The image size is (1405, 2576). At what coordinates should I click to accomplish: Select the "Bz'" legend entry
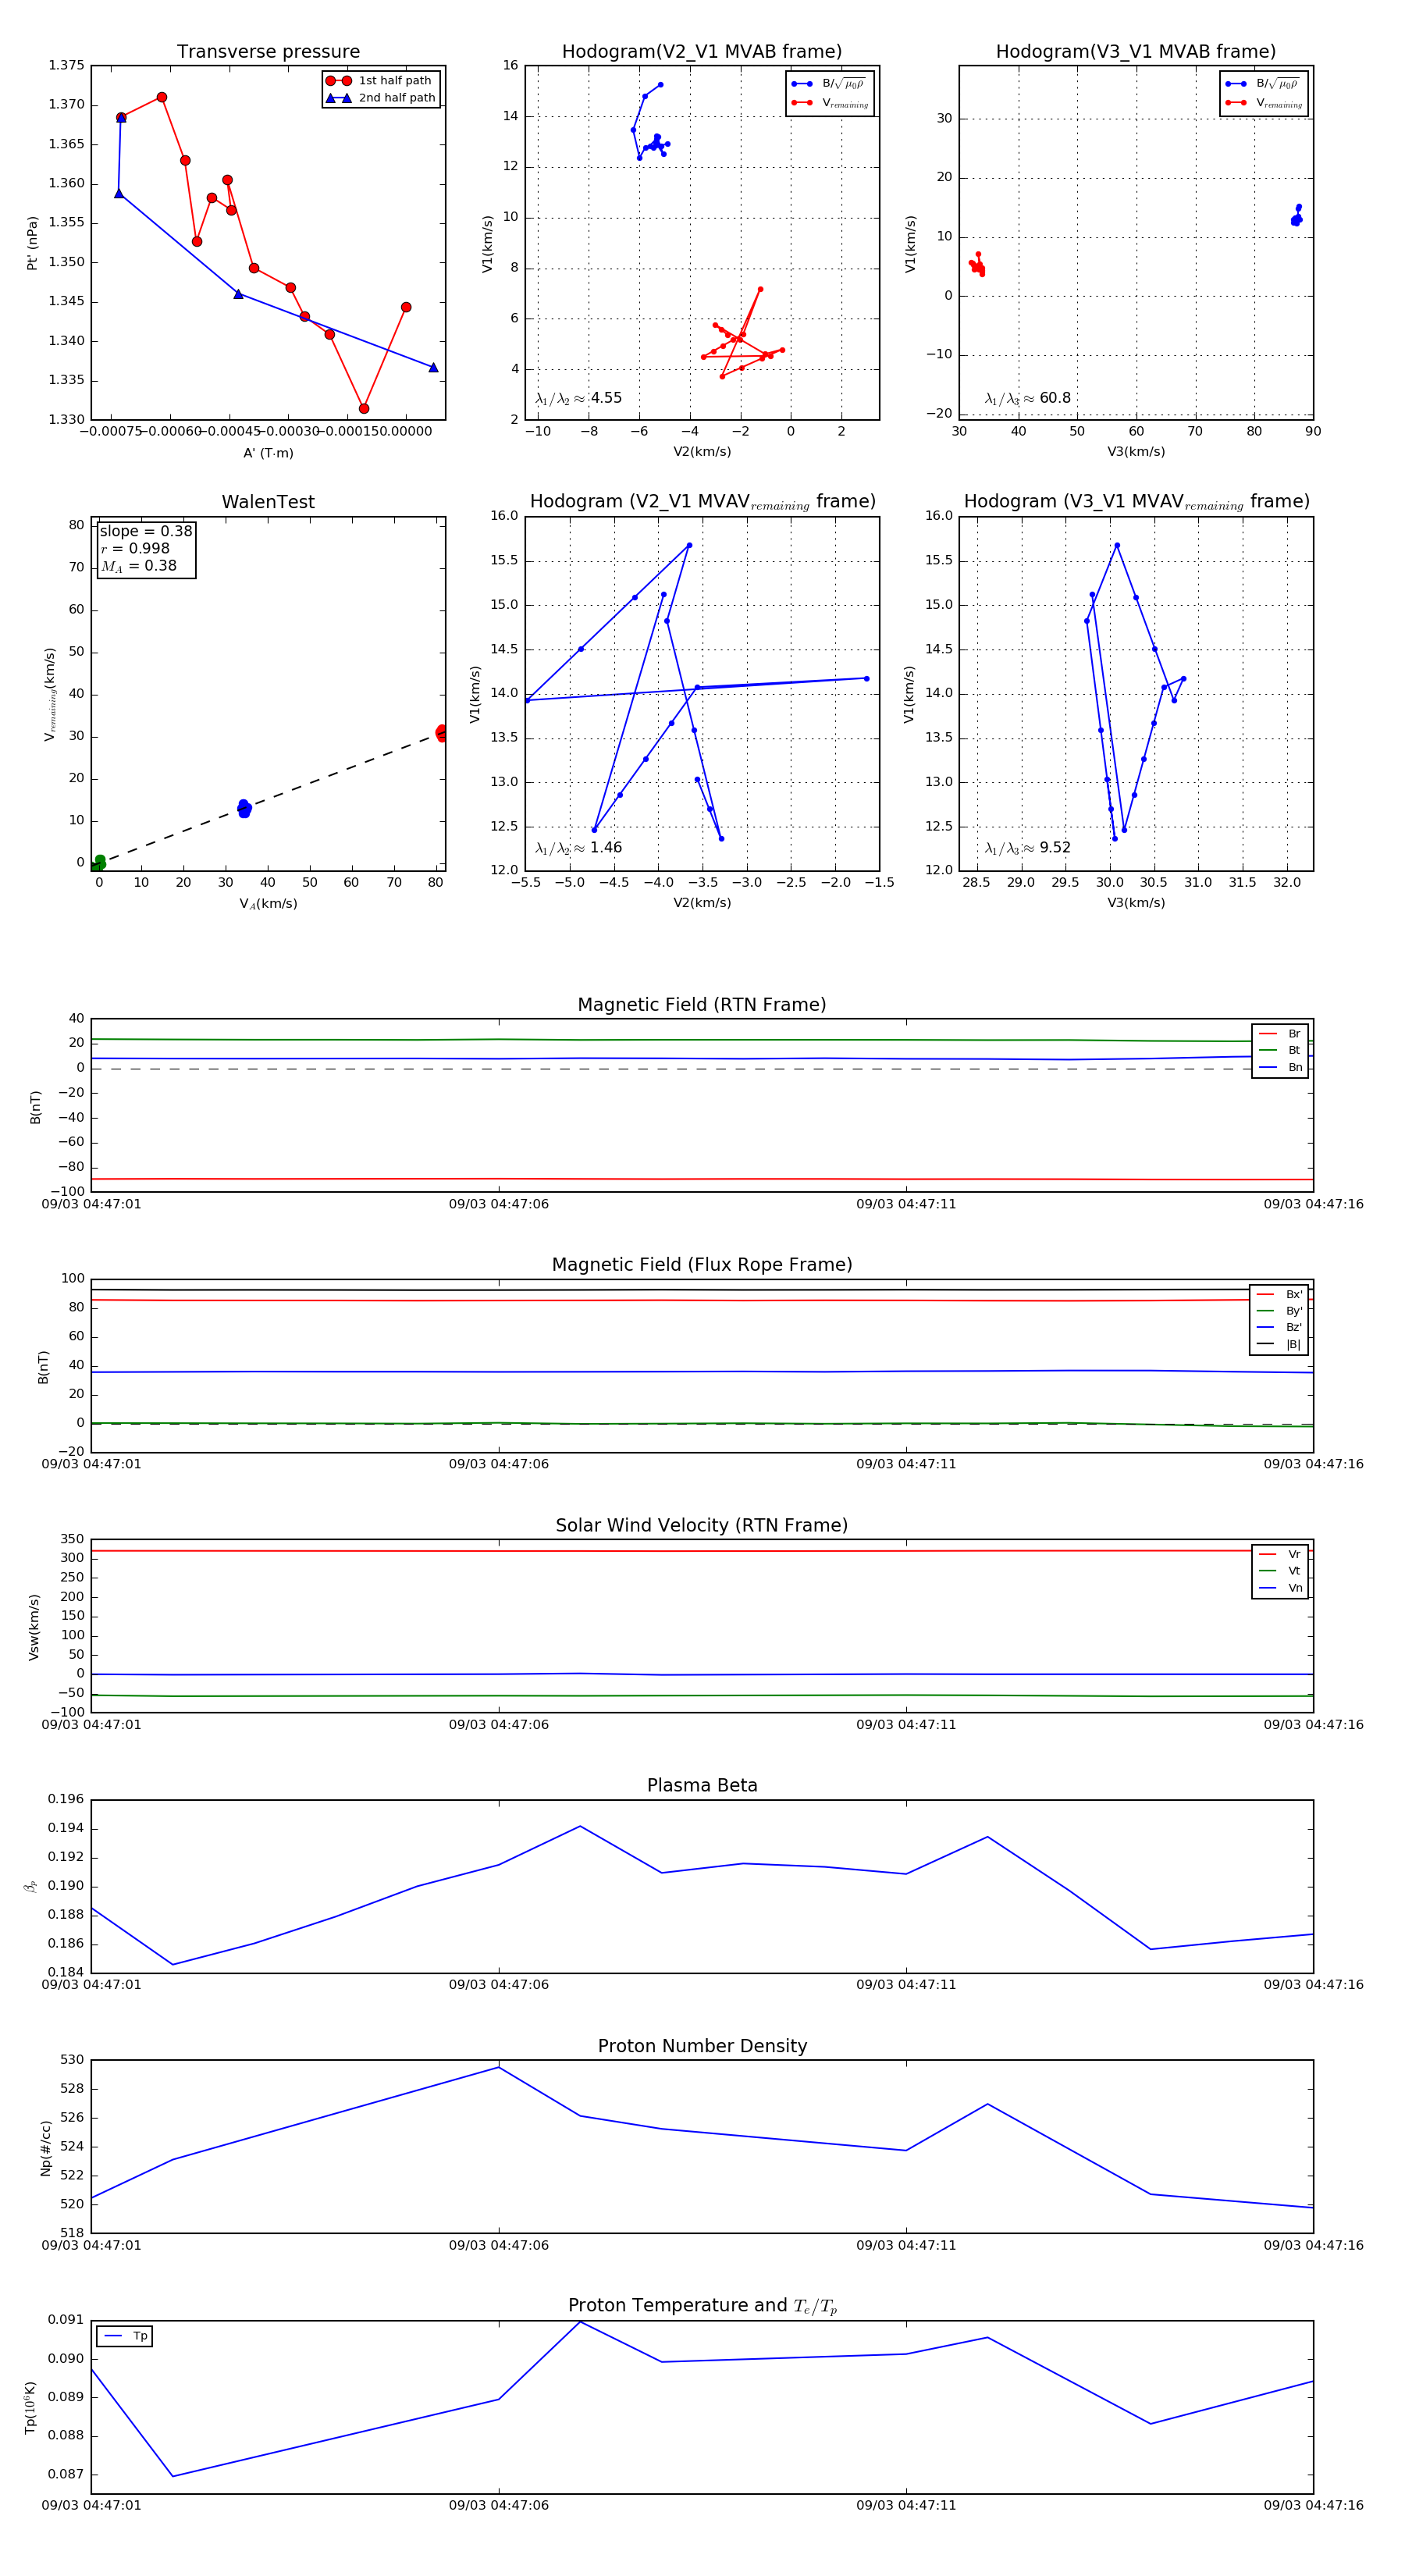pos(1279,1328)
